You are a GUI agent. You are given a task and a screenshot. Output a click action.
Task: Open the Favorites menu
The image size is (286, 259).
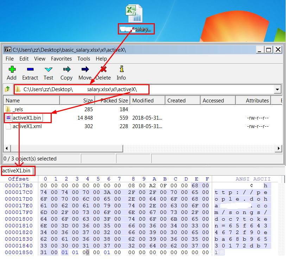pos(61,59)
